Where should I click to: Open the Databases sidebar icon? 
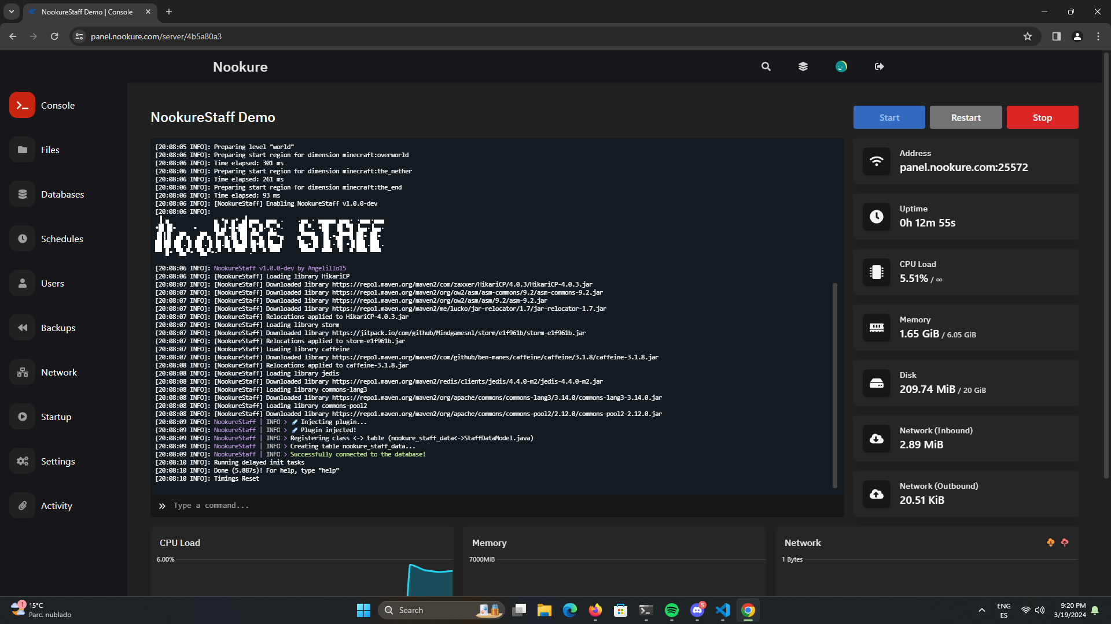22,194
